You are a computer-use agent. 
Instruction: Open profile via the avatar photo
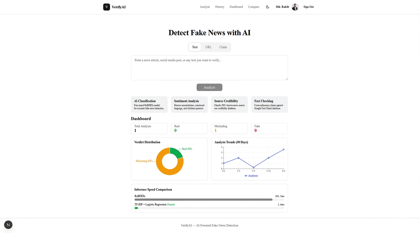coord(295,7)
